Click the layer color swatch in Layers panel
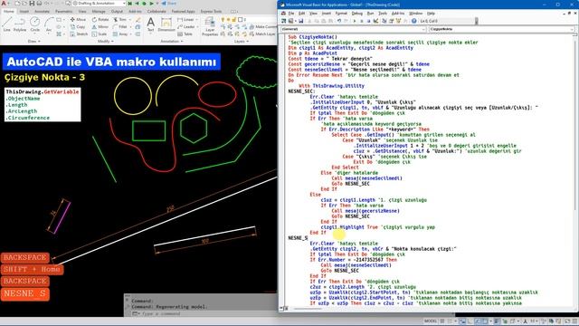579x326 pixels. [x=240, y=19]
